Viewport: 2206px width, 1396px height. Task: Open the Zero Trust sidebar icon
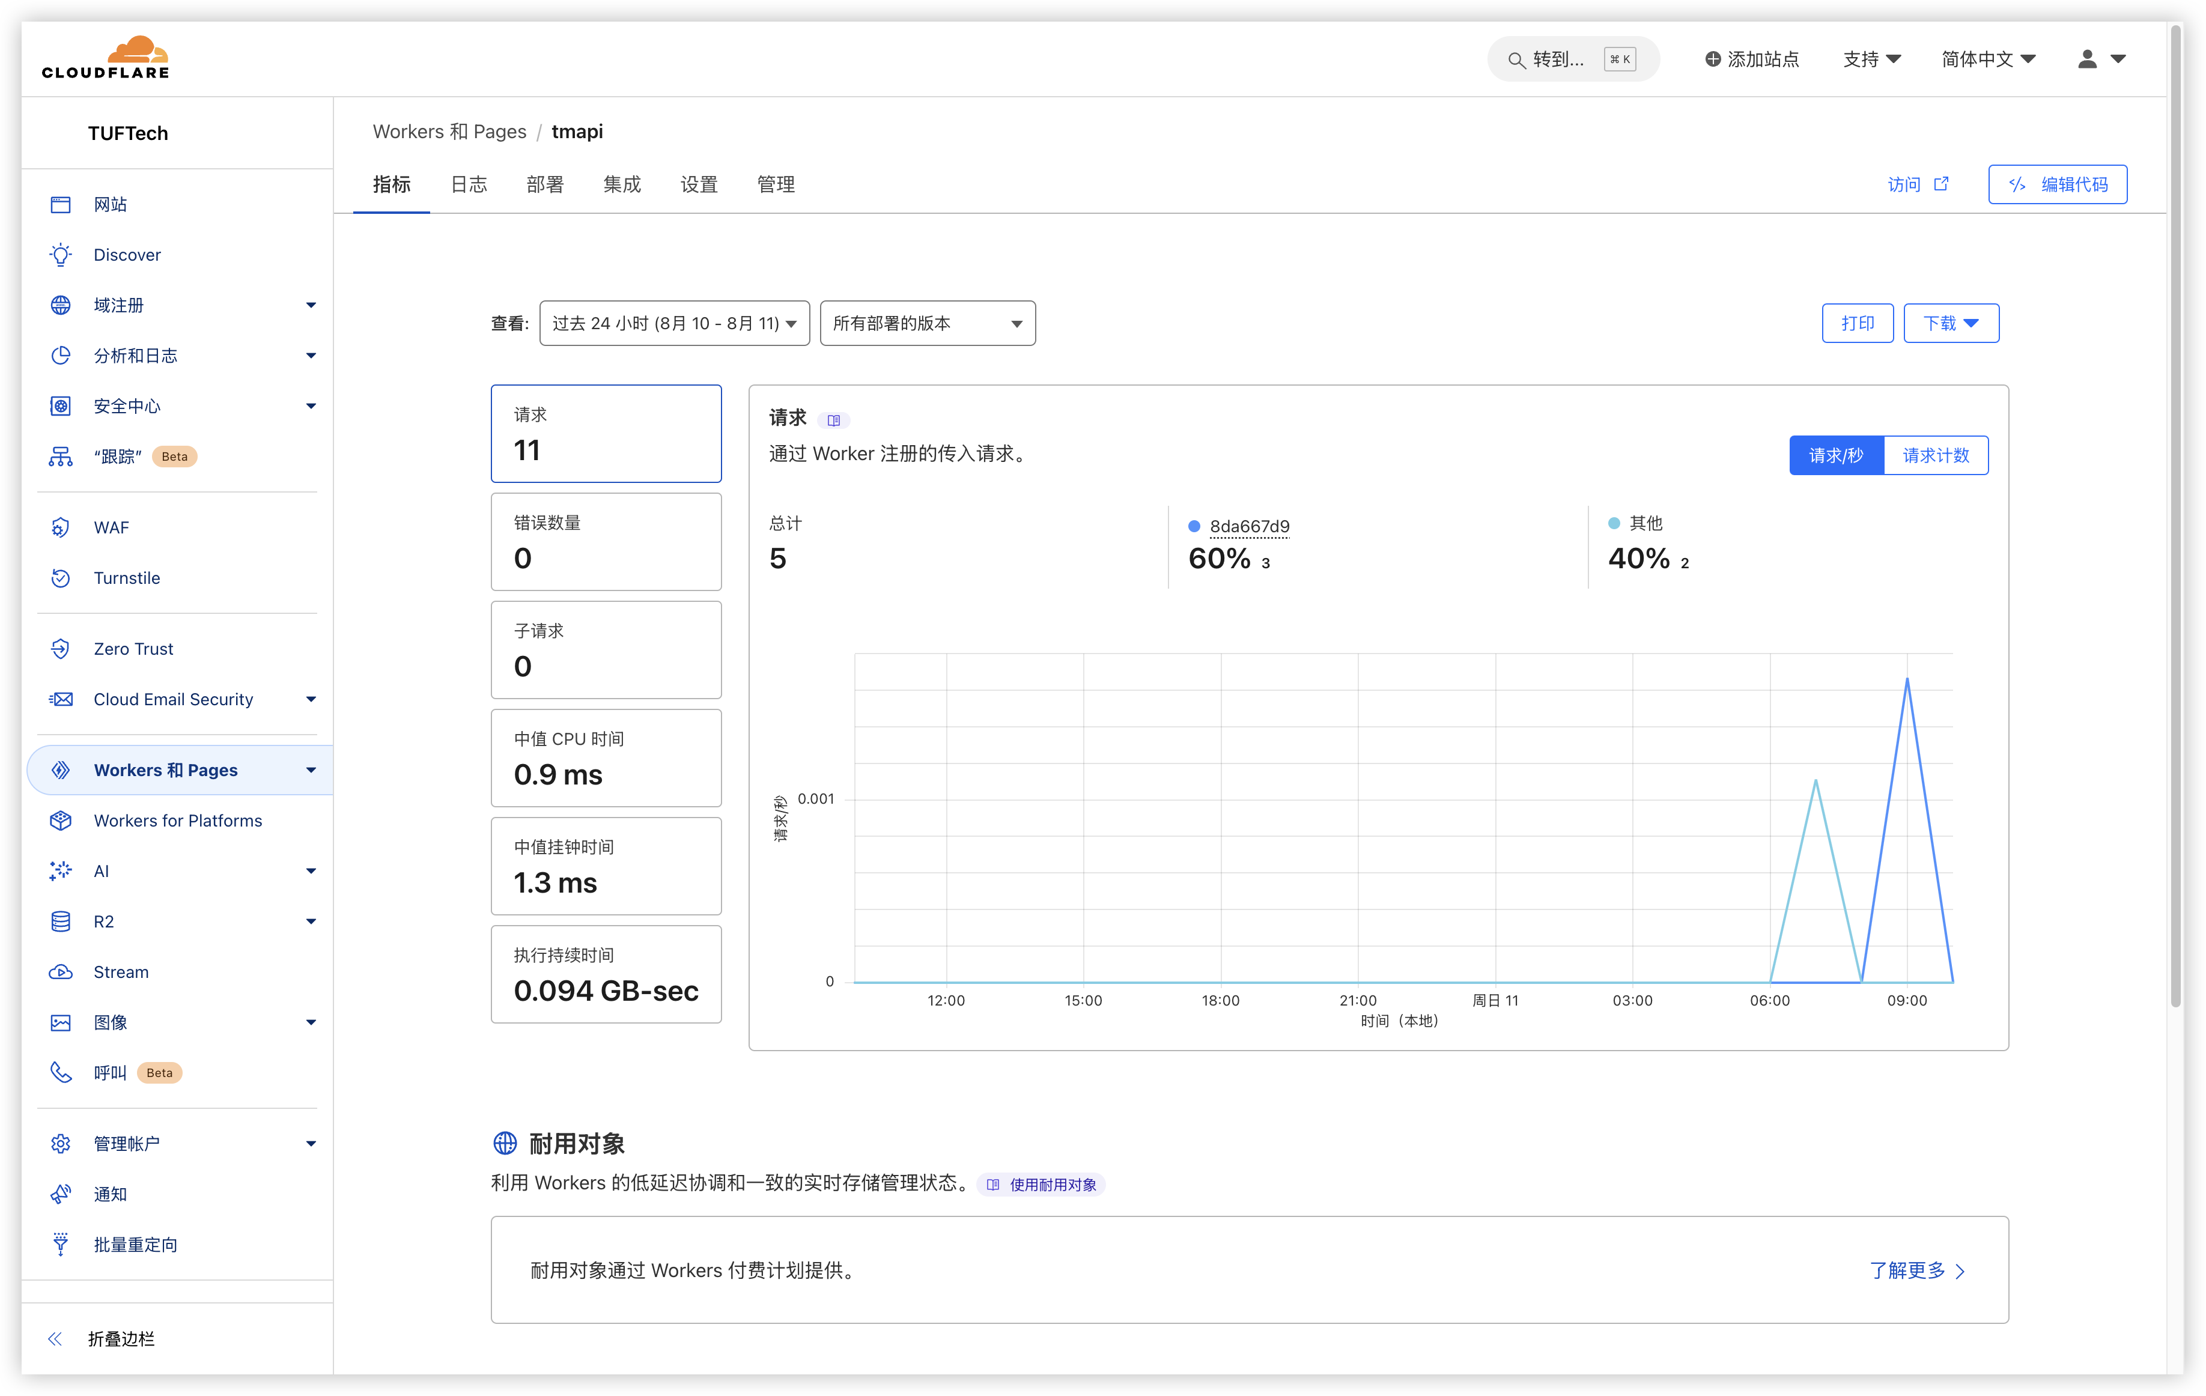coord(61,649)
